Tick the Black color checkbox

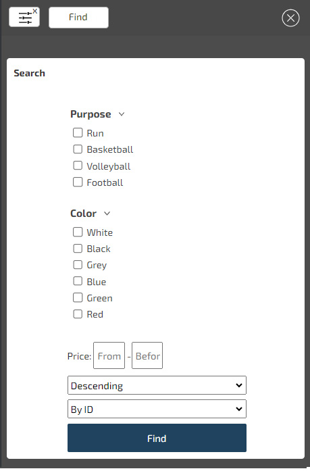(78, 249)
